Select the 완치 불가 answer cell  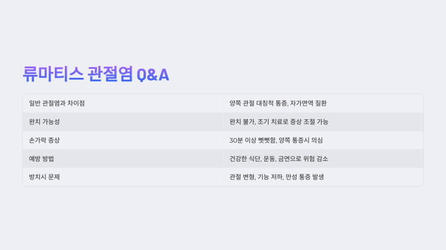coord(323,122)
